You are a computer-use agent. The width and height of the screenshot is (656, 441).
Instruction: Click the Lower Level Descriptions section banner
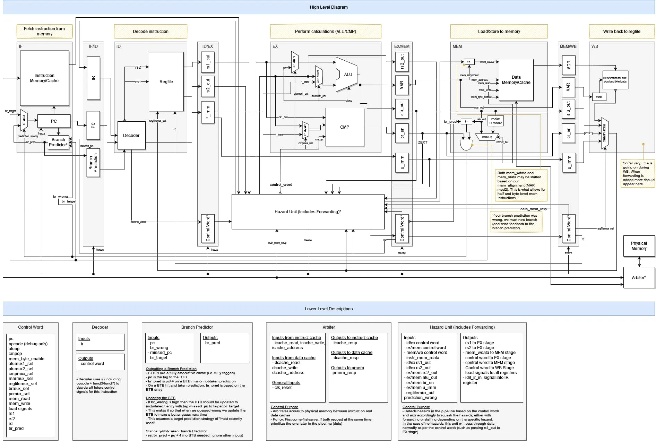pos(328,309)
